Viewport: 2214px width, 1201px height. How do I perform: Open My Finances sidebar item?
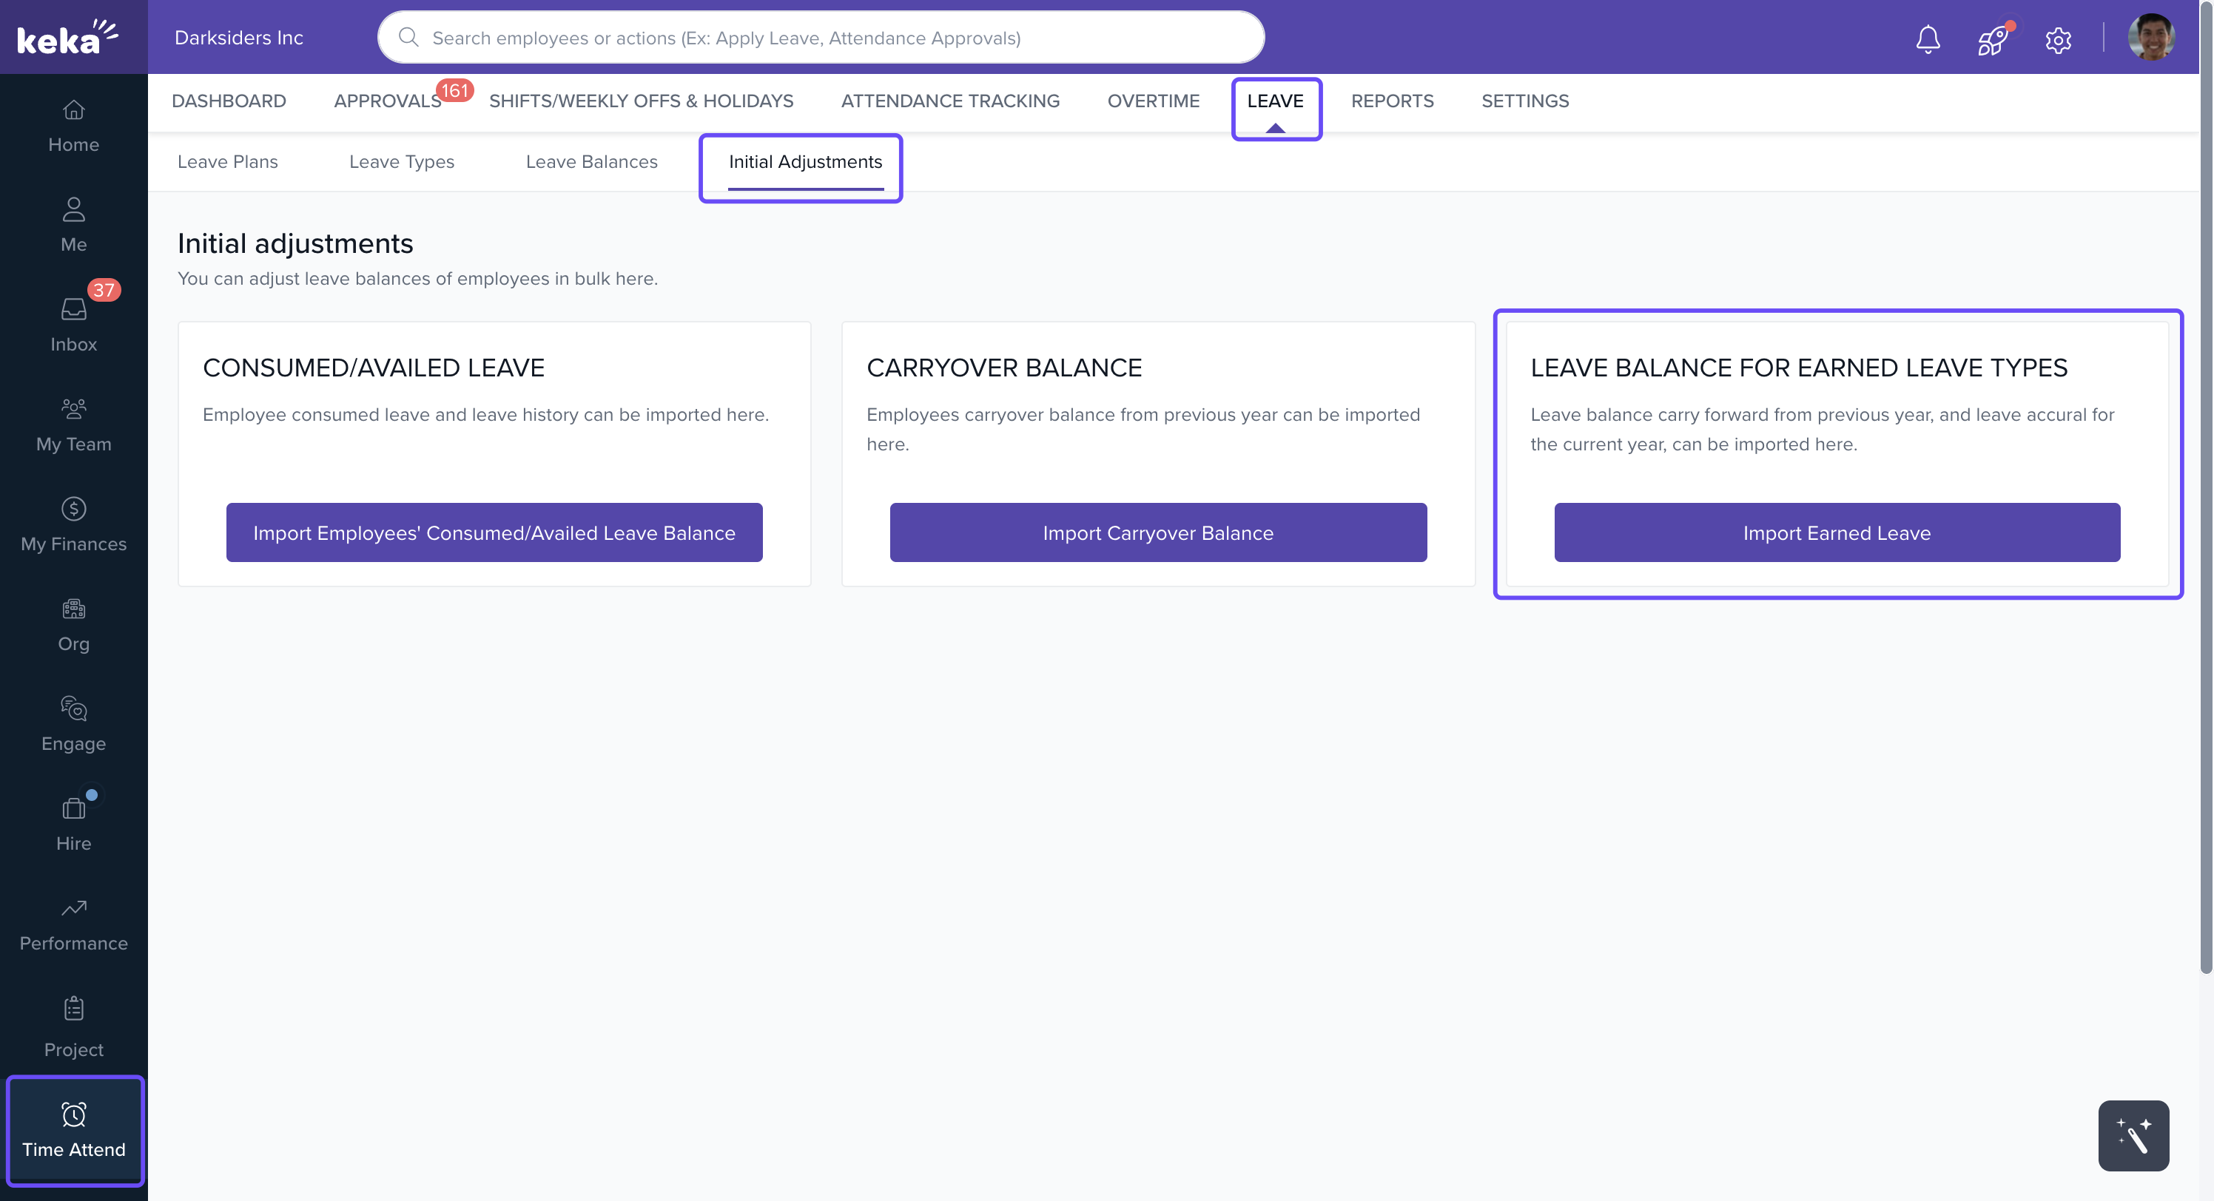74,524
